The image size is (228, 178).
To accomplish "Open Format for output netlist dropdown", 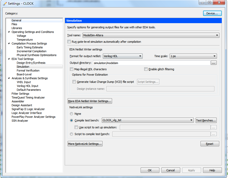I will [x=123, y=56].
